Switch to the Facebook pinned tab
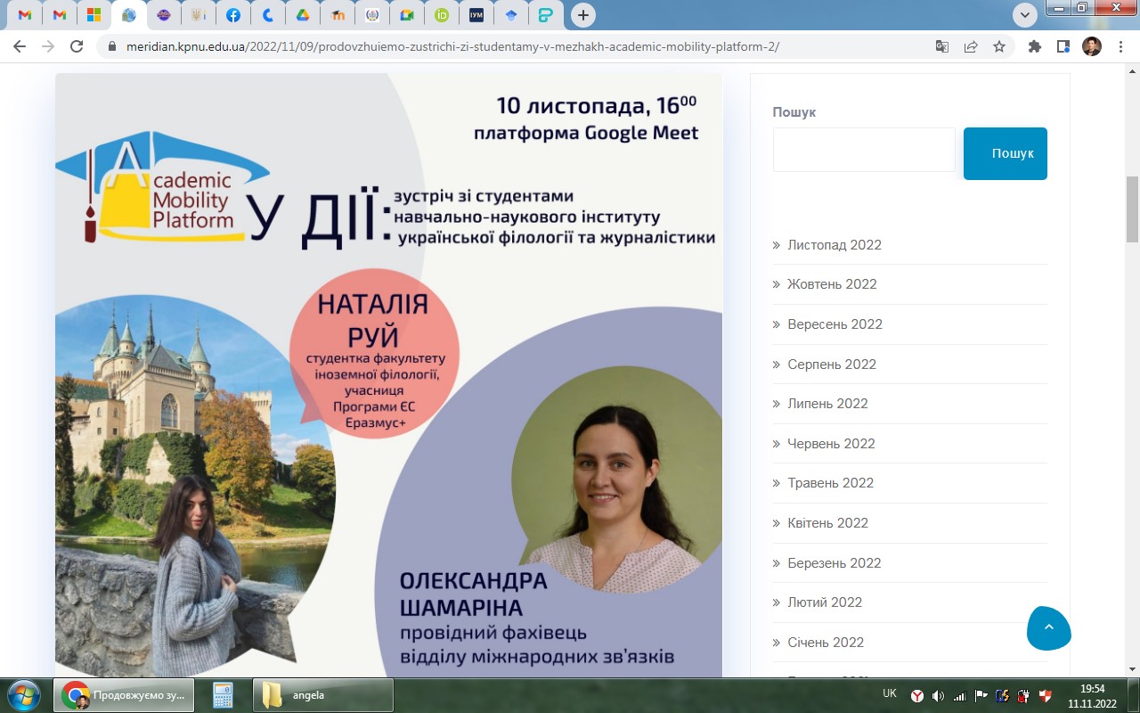The image size is (1140, 713). [x=232, y=14]
